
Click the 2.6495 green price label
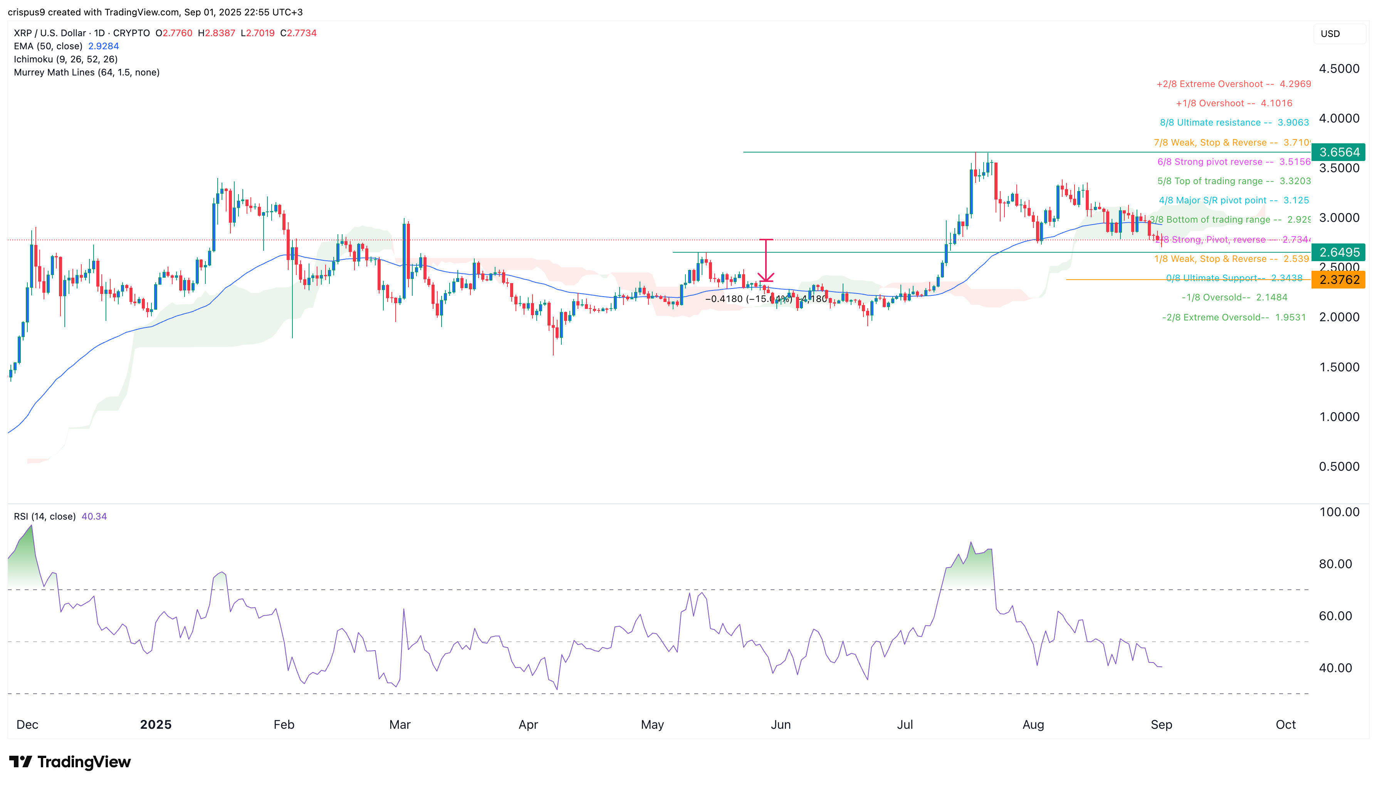pyautogui.click(x=1338, y=252)
